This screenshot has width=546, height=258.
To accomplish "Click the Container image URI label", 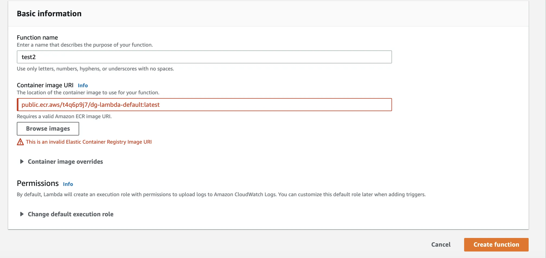I will (x=45, y=85).
